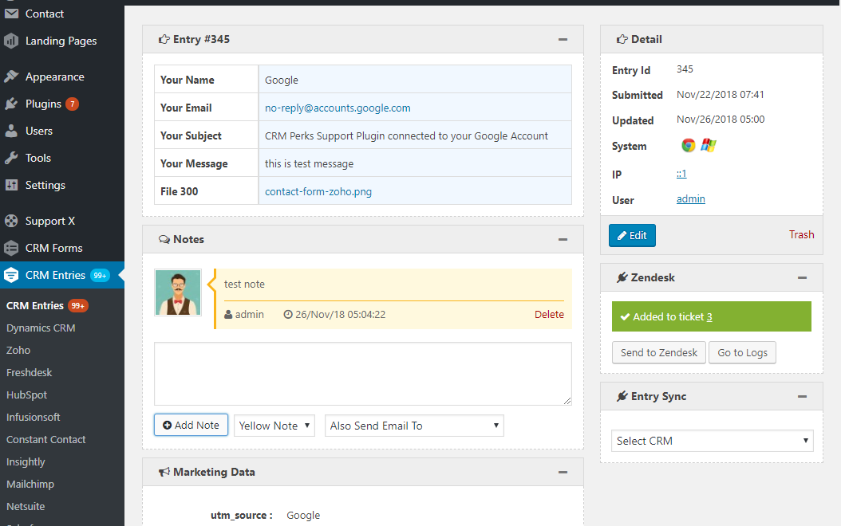Click the megaphone icon beside Marketing Data
The width and height of the screenshot is (841, 526).
164,472
